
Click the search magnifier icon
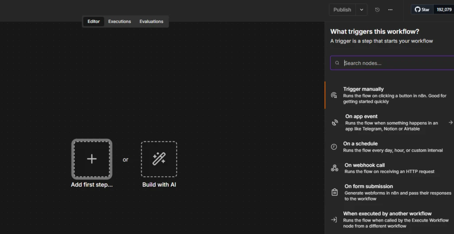coord(337,63)
